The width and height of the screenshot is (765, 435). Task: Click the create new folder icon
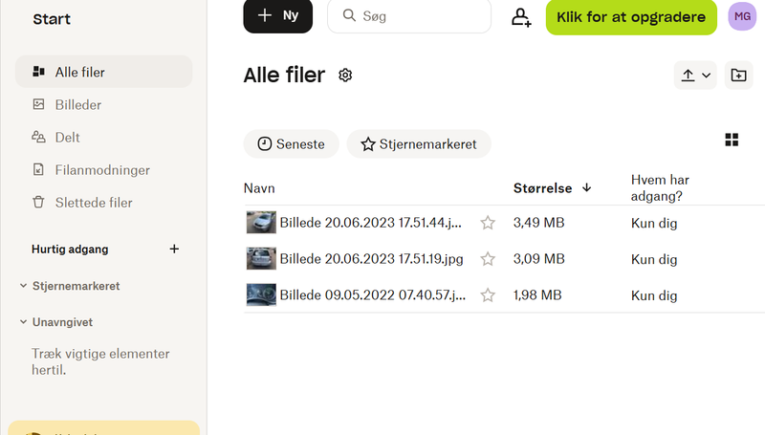pos(738,76)
